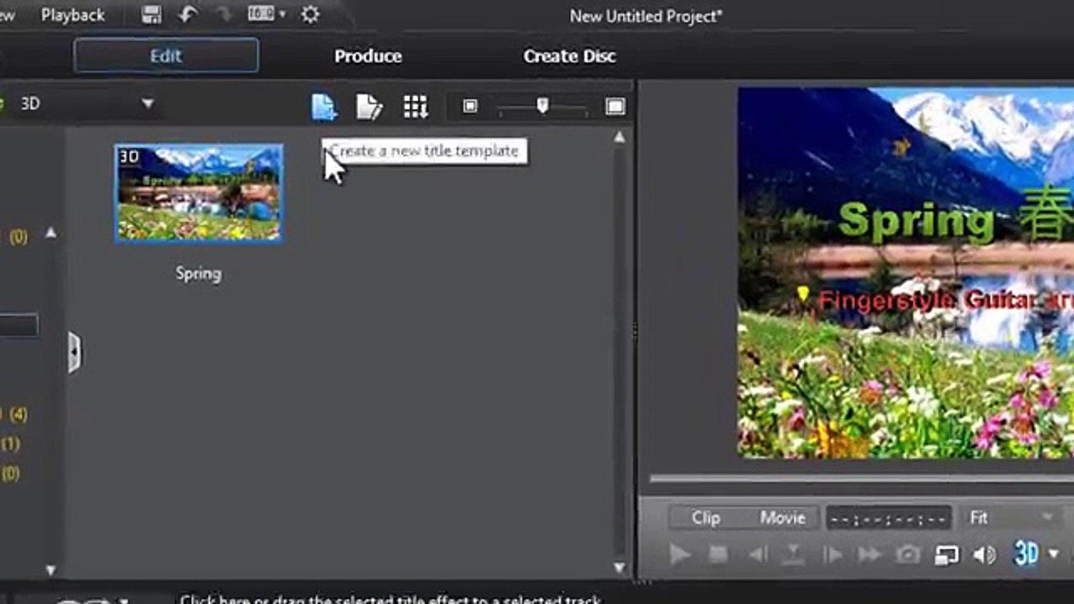Toggle 3D preview mode button

click(x=1026, y=554)
